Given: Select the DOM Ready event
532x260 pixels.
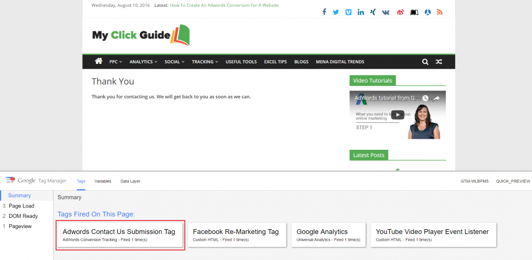Looking at the screenshot, I should [23, 216].
